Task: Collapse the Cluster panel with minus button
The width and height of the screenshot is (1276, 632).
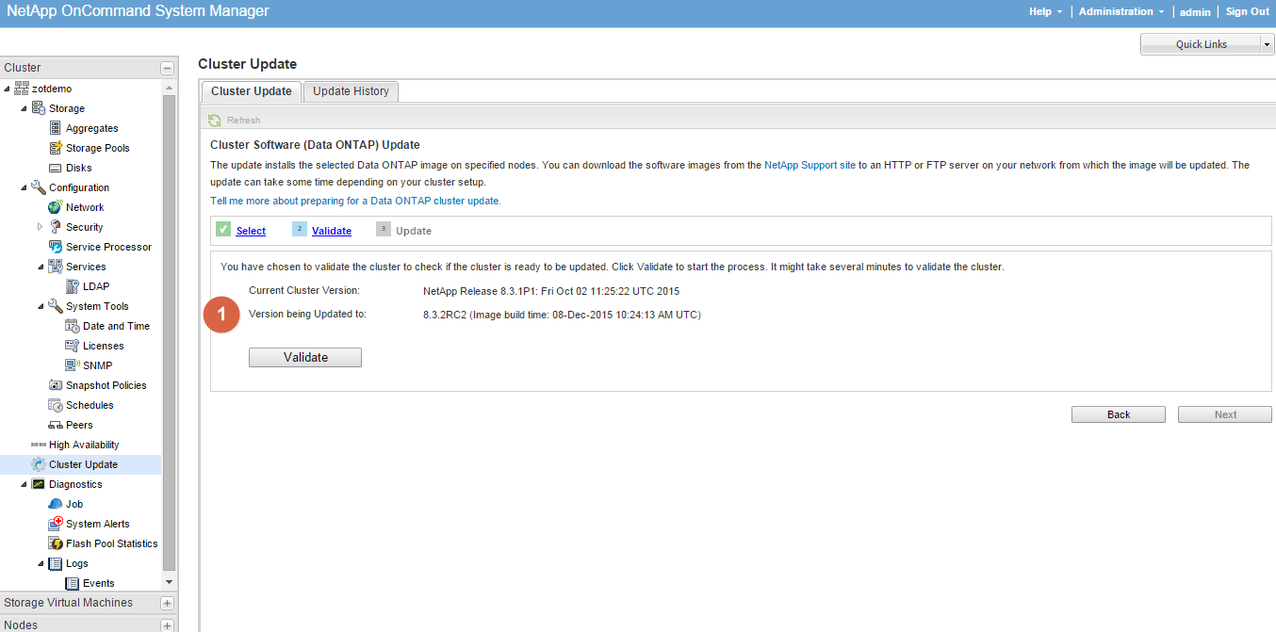Action: coord(168,68)
